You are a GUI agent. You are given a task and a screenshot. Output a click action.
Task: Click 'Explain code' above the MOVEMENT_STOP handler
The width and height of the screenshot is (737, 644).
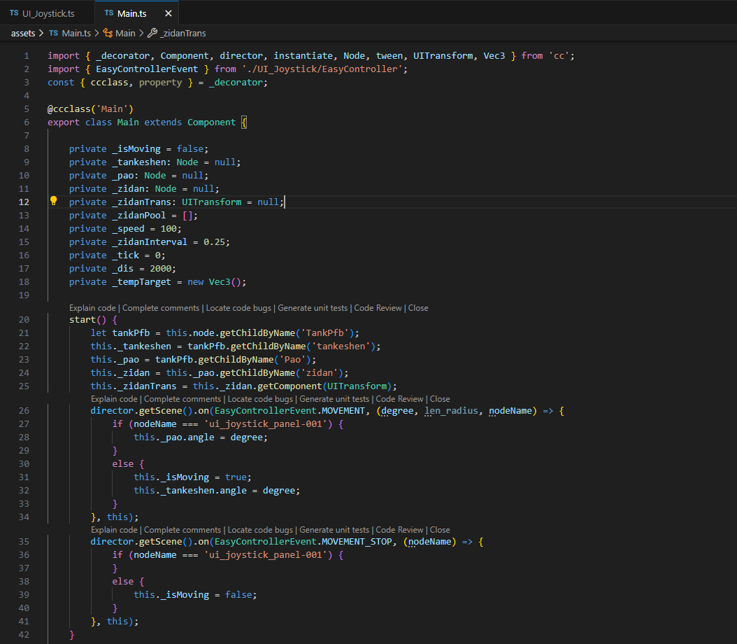[x=114, y=530]
